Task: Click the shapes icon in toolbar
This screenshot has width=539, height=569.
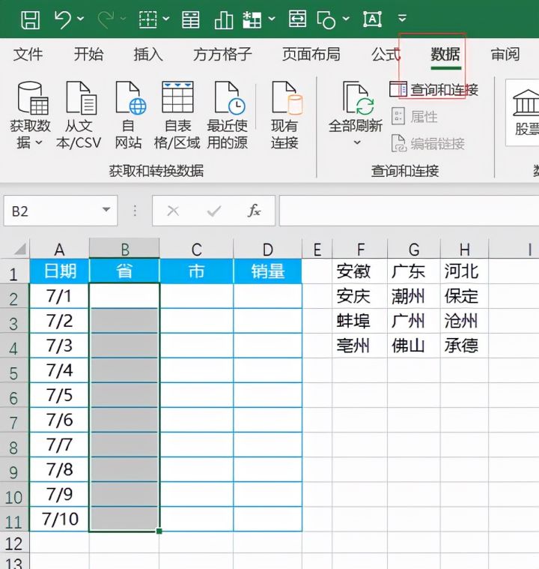Action: 326,19
